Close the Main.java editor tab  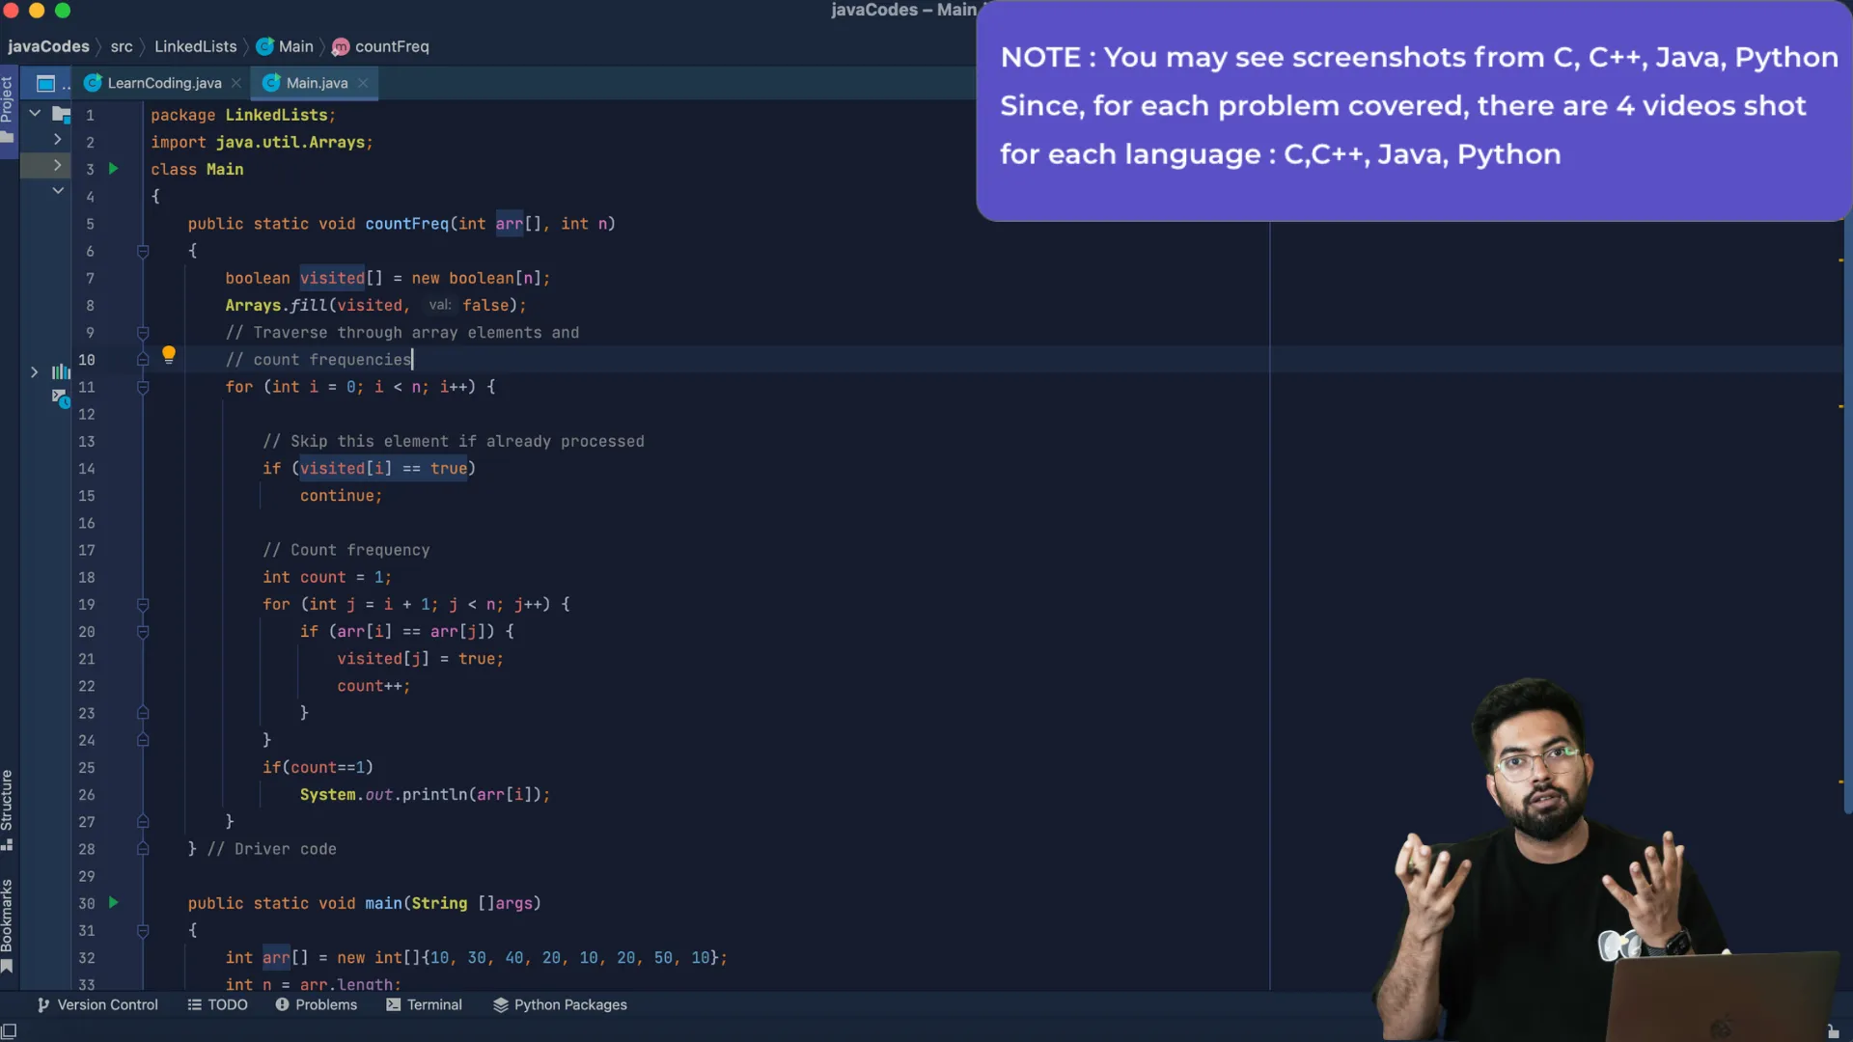tap(363, 83)
